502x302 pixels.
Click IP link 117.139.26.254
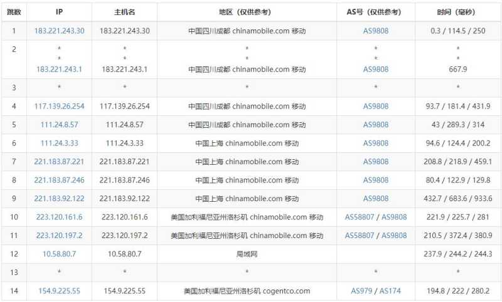click(59, 106)
